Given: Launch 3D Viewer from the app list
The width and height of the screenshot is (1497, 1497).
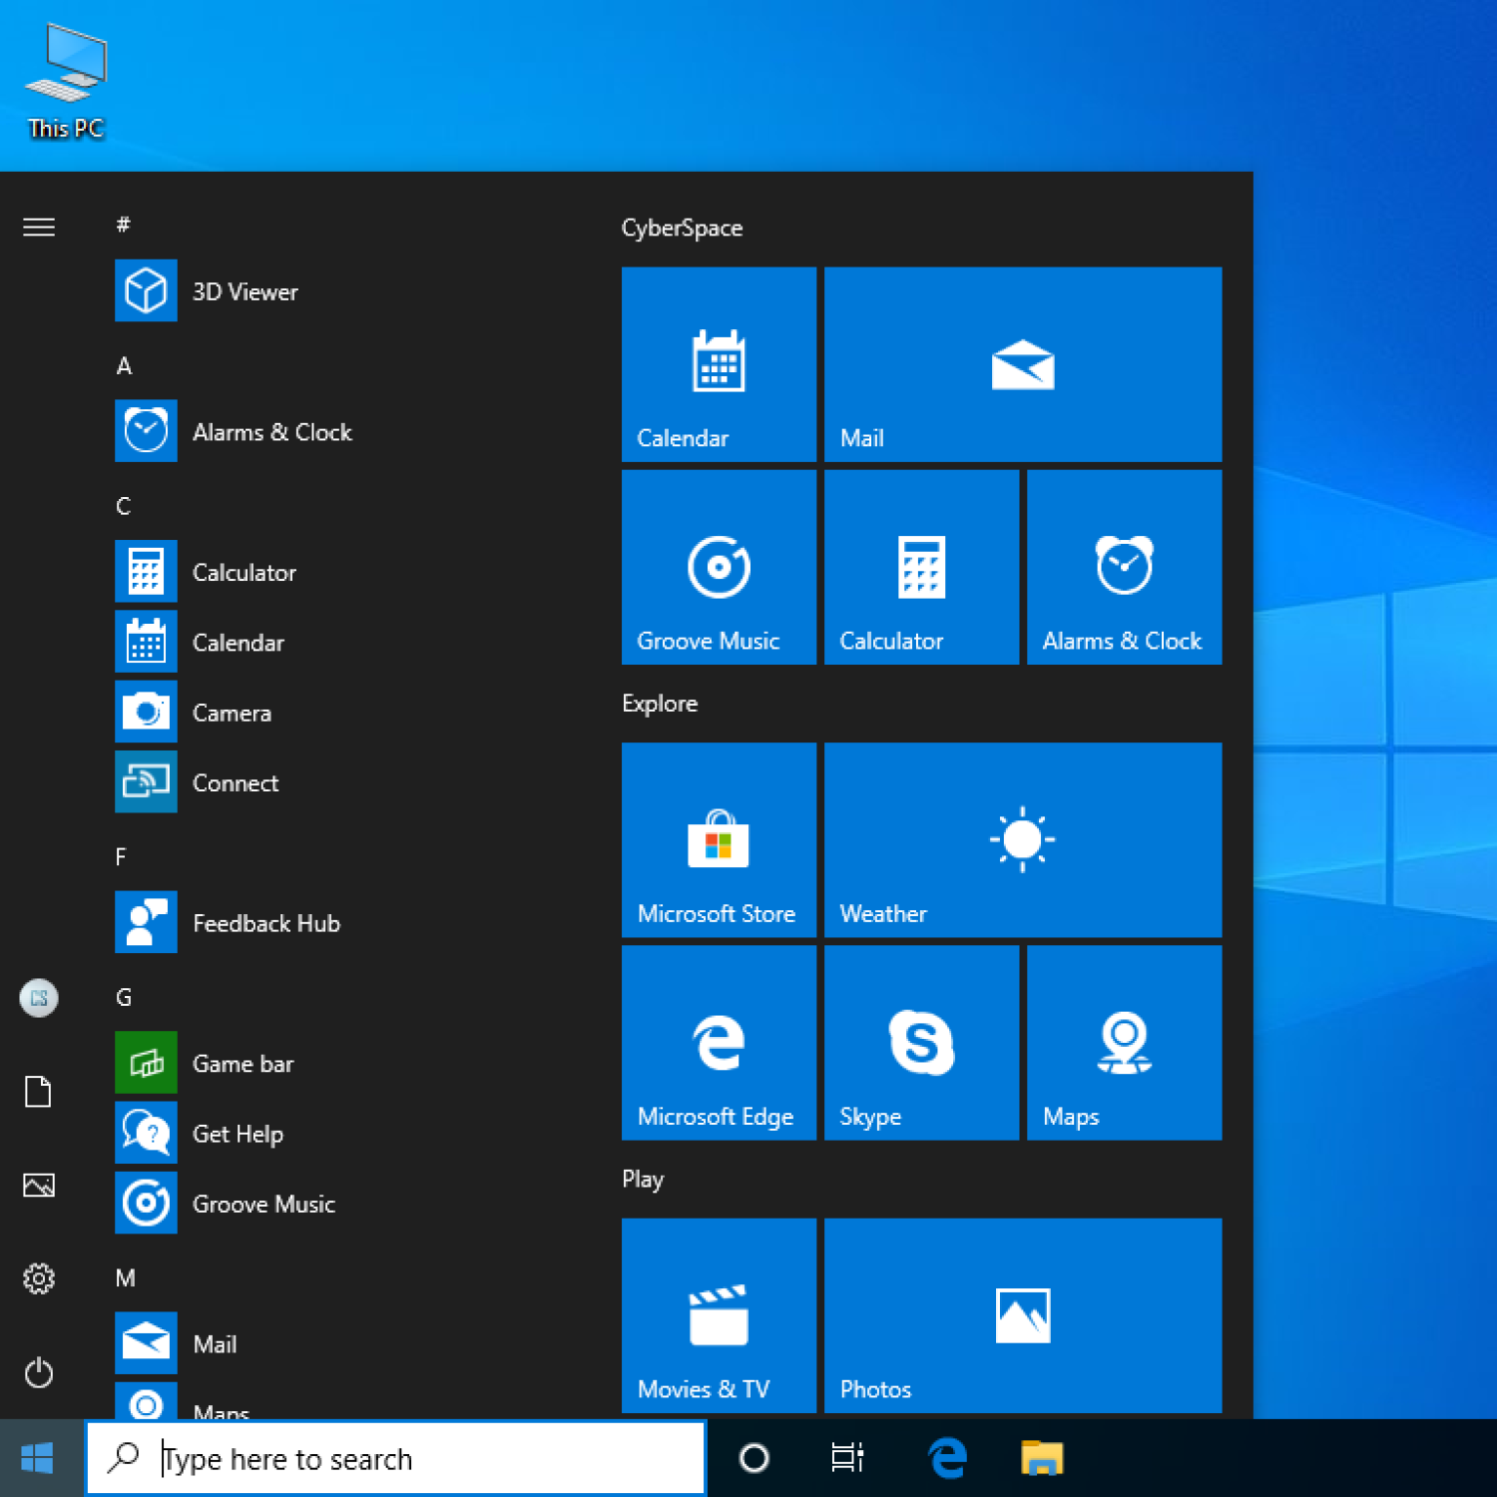Looking at the screenshot, I should (x=245, y=291).
